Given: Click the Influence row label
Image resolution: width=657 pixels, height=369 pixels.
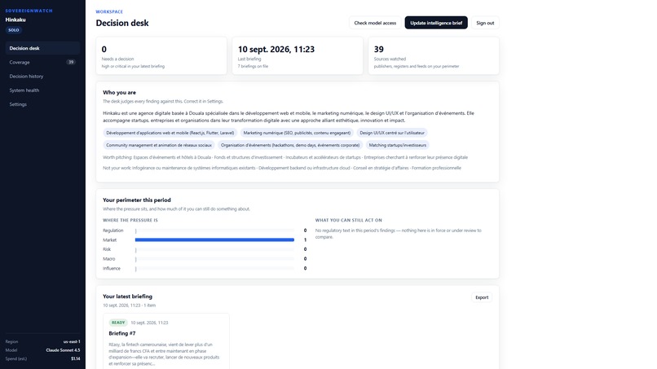Looking at the screenshot, I should pos(112,269).
